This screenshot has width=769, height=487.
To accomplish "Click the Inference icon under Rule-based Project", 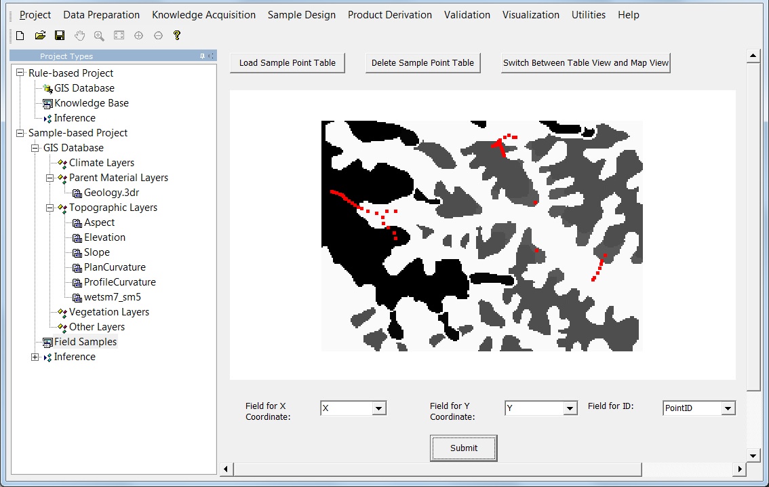I will (x=47, y=119).
